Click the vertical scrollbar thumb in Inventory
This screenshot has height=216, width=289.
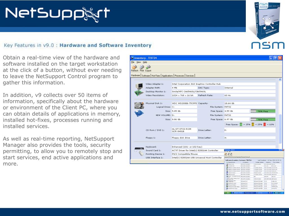pyautogui.click(x=280, y=129)
